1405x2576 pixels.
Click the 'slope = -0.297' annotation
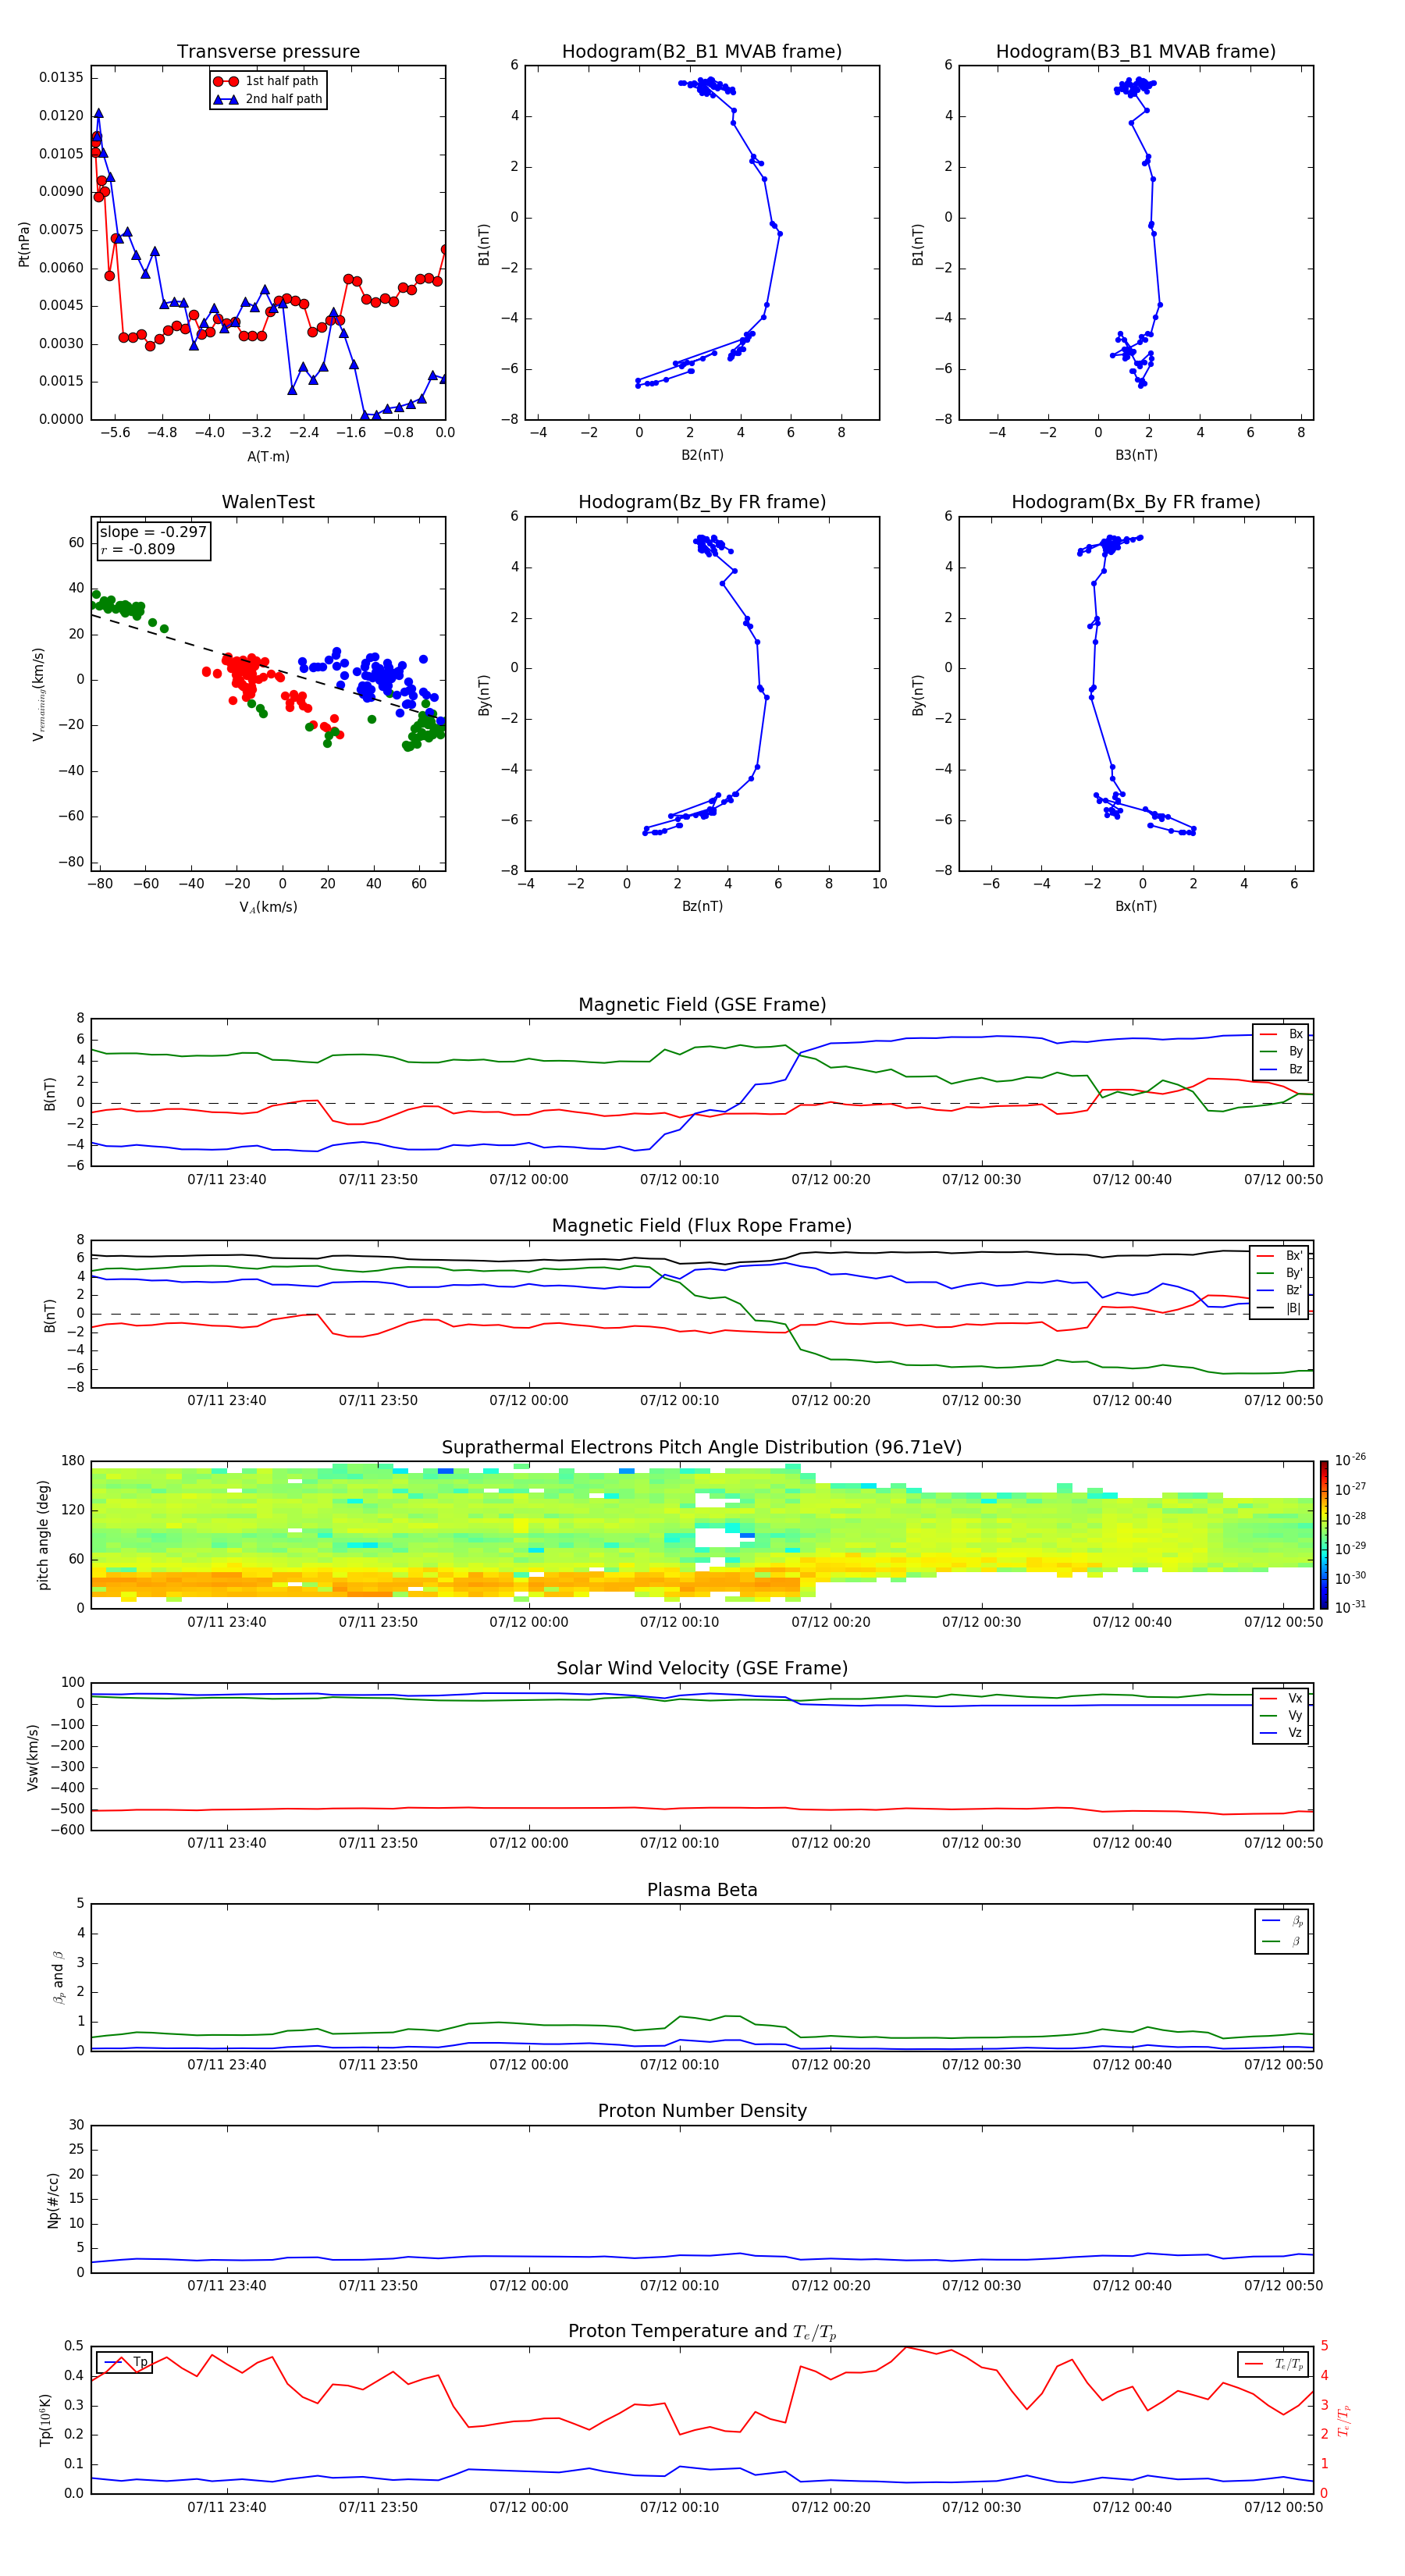[153, 532]
